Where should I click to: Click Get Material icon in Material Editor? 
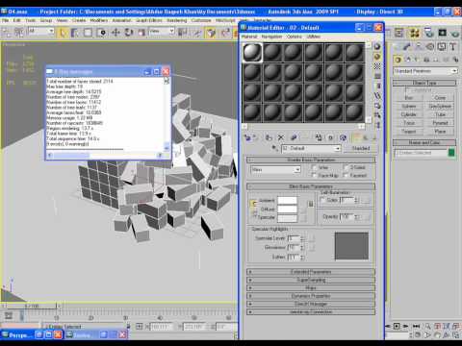click(x=248, y=137)
